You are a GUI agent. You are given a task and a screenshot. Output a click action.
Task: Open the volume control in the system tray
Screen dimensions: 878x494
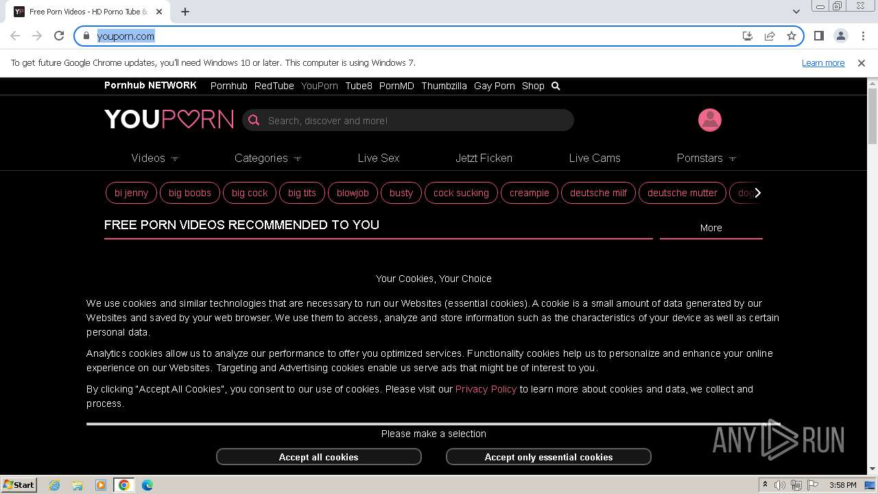780,485
